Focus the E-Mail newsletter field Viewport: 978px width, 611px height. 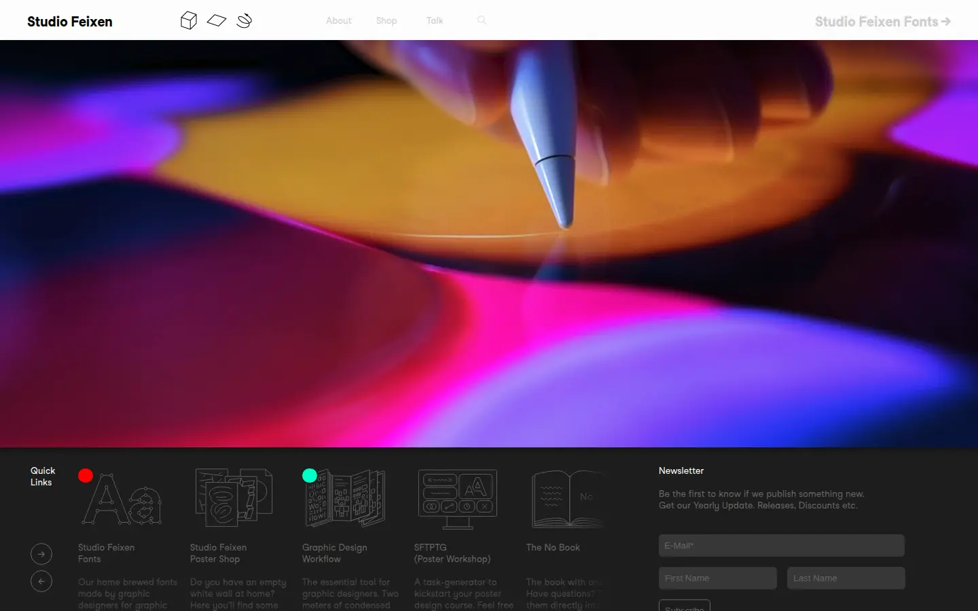[781, 545]
